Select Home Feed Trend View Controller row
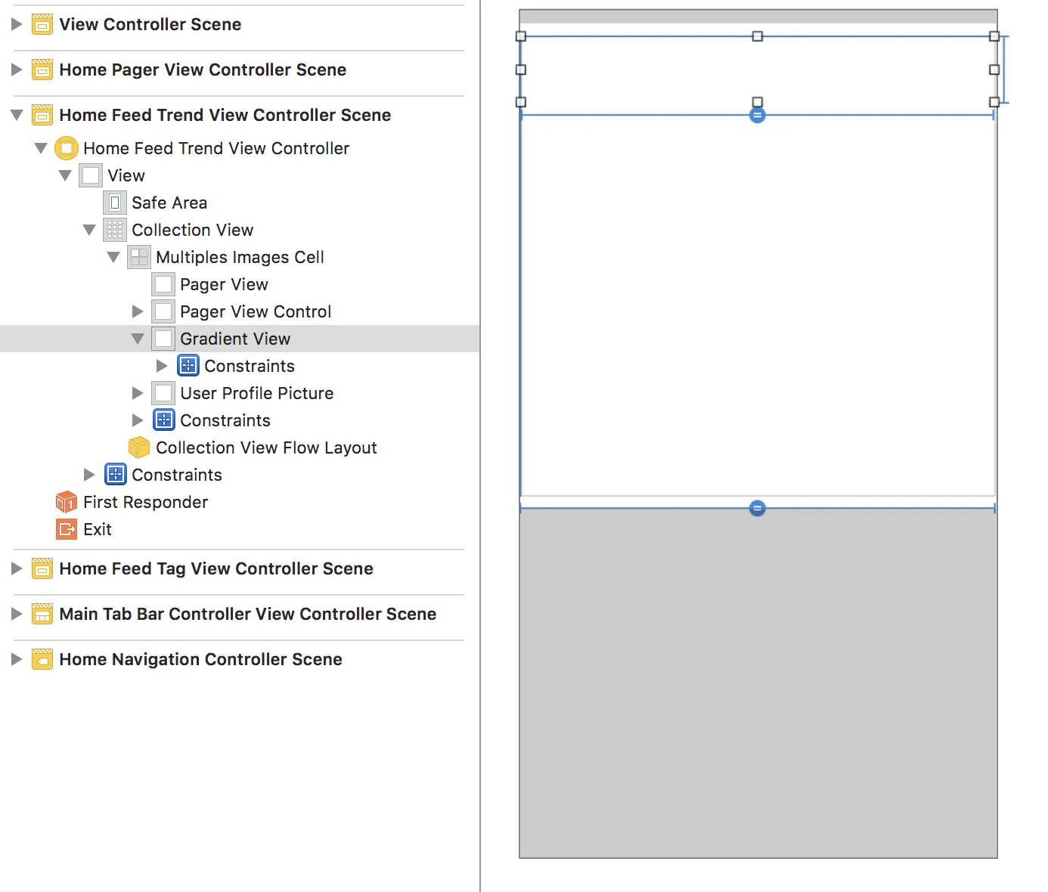Screen dimensions: 1048x892 pos(240,148)
